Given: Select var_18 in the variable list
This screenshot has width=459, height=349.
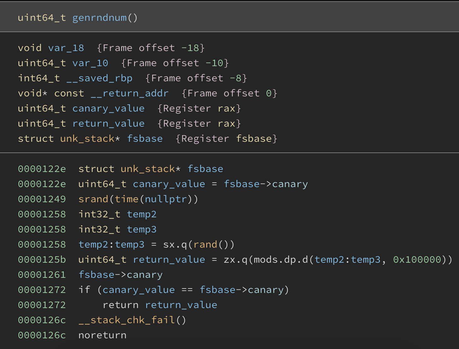Looking at the screenshot, I should coord(66,48).
